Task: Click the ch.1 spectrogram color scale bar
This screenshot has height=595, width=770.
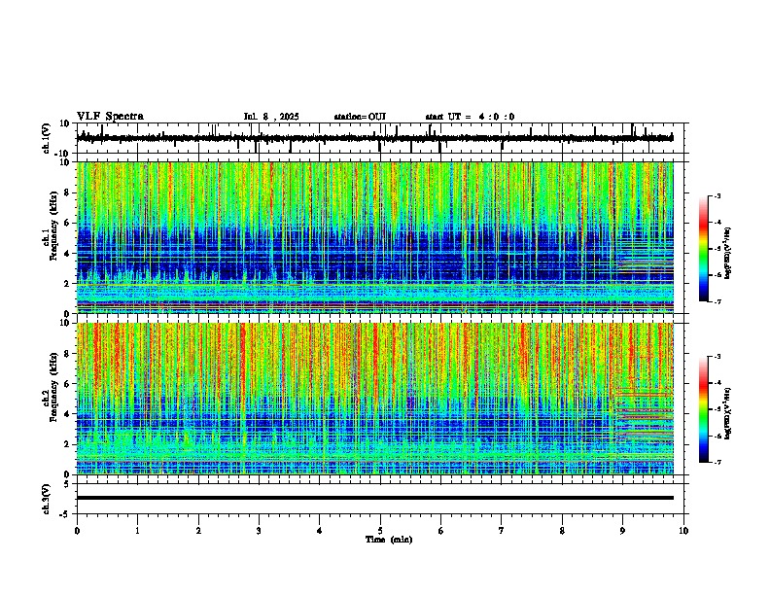Action: pyautogui.click(x=704, y=249)
